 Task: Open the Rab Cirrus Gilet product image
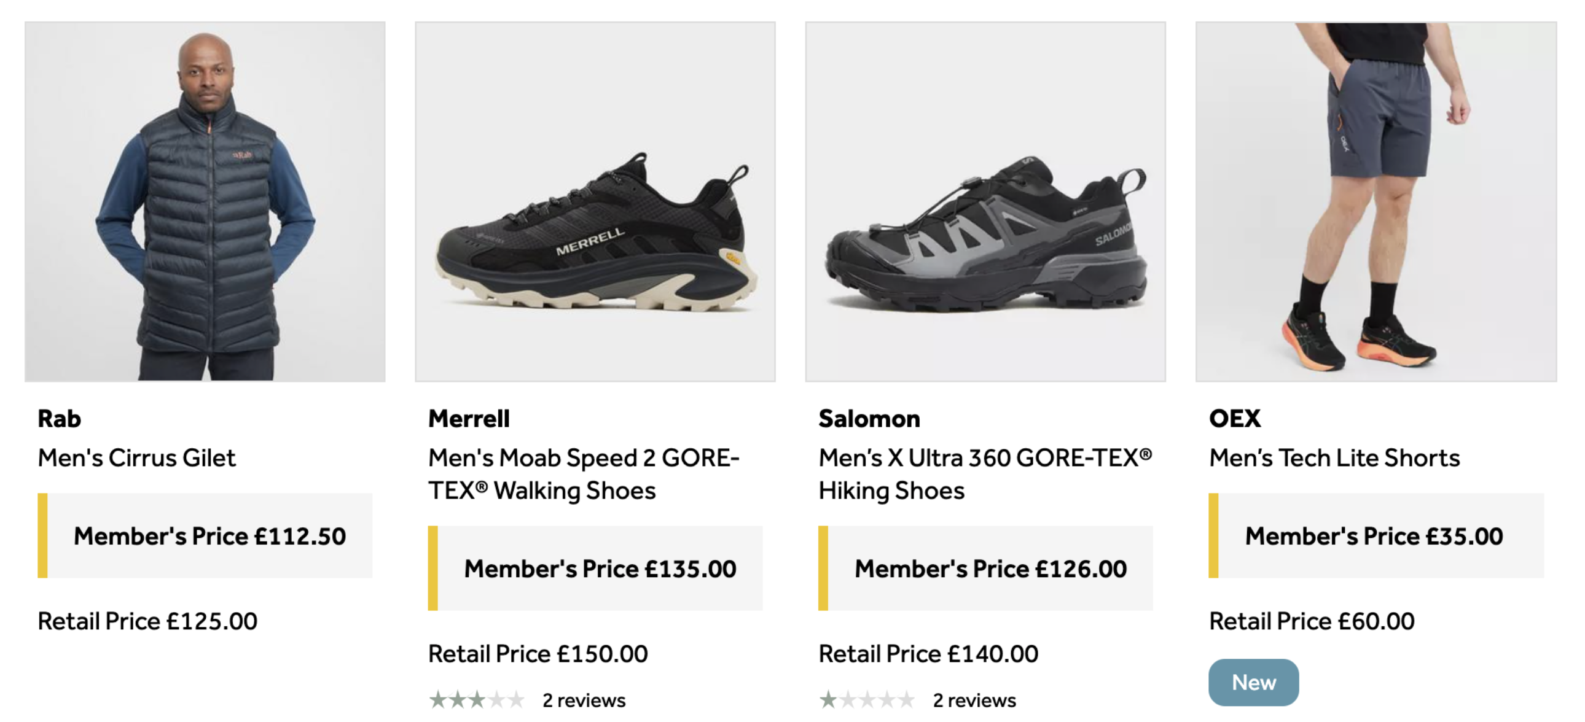tap(205, 202)
